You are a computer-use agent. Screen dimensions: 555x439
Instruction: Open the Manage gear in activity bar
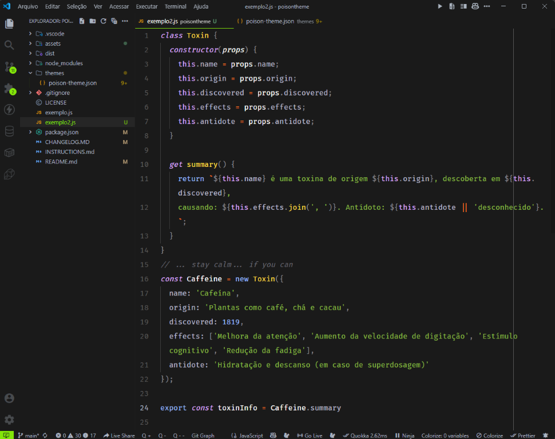pyautogui.click(x=9, y=420)
